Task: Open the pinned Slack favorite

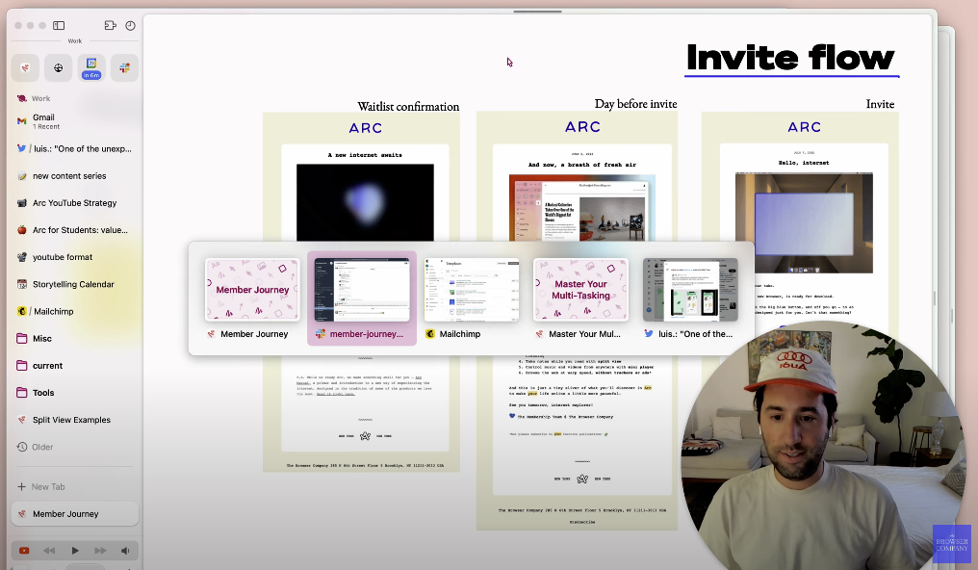Action: pyautogui.click(x=124, y=67)
